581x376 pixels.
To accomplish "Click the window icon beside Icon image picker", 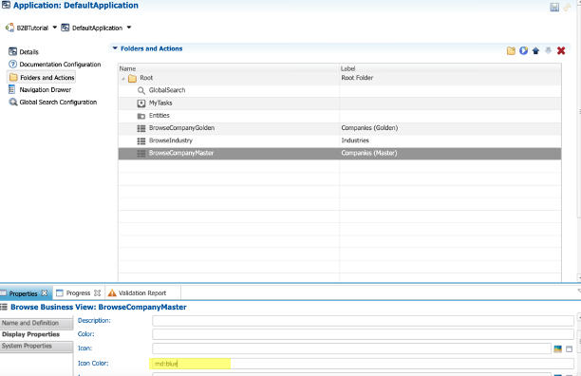I will point(570,349).
